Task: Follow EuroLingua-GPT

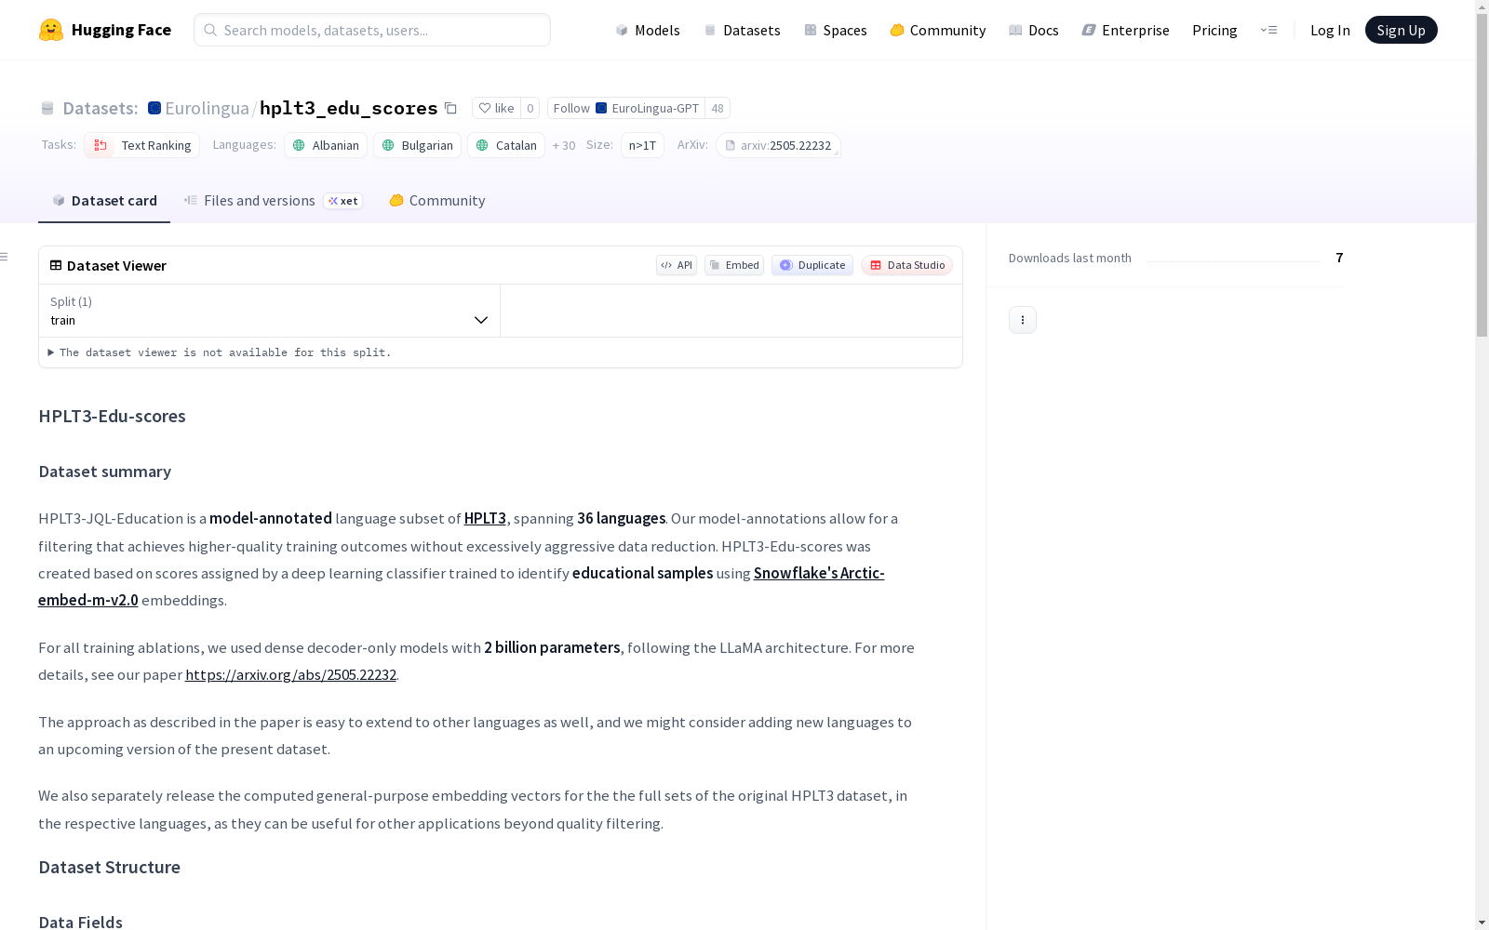Action: pyautogui.click(x=626, y=108)
